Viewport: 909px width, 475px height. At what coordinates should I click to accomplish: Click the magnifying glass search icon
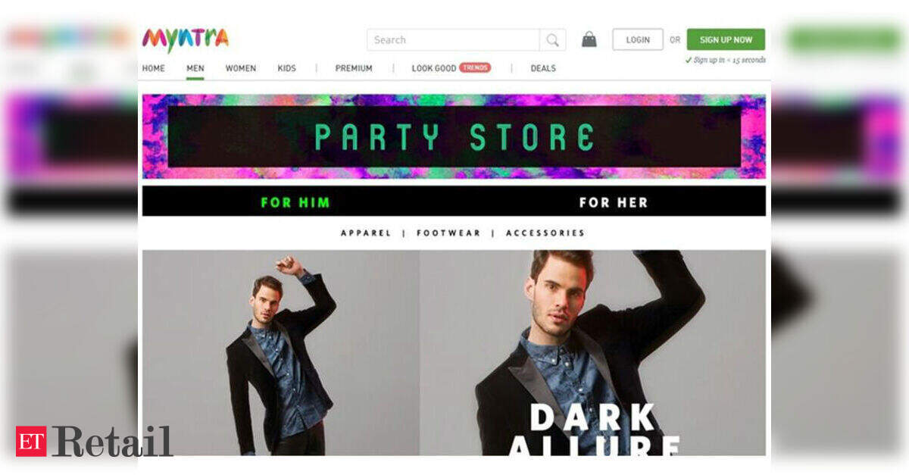click(x=553, y=40)
